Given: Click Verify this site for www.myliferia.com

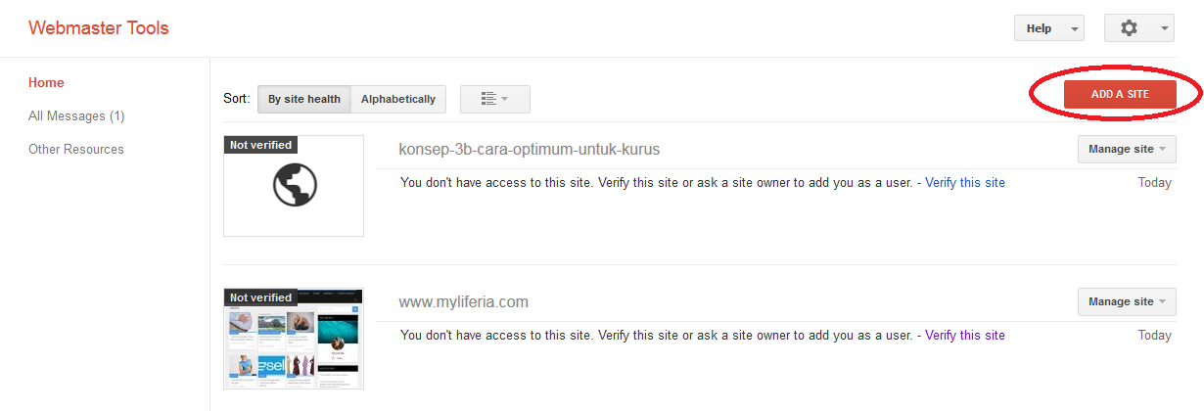Looking at the screenshot, I should pos(964,336).
